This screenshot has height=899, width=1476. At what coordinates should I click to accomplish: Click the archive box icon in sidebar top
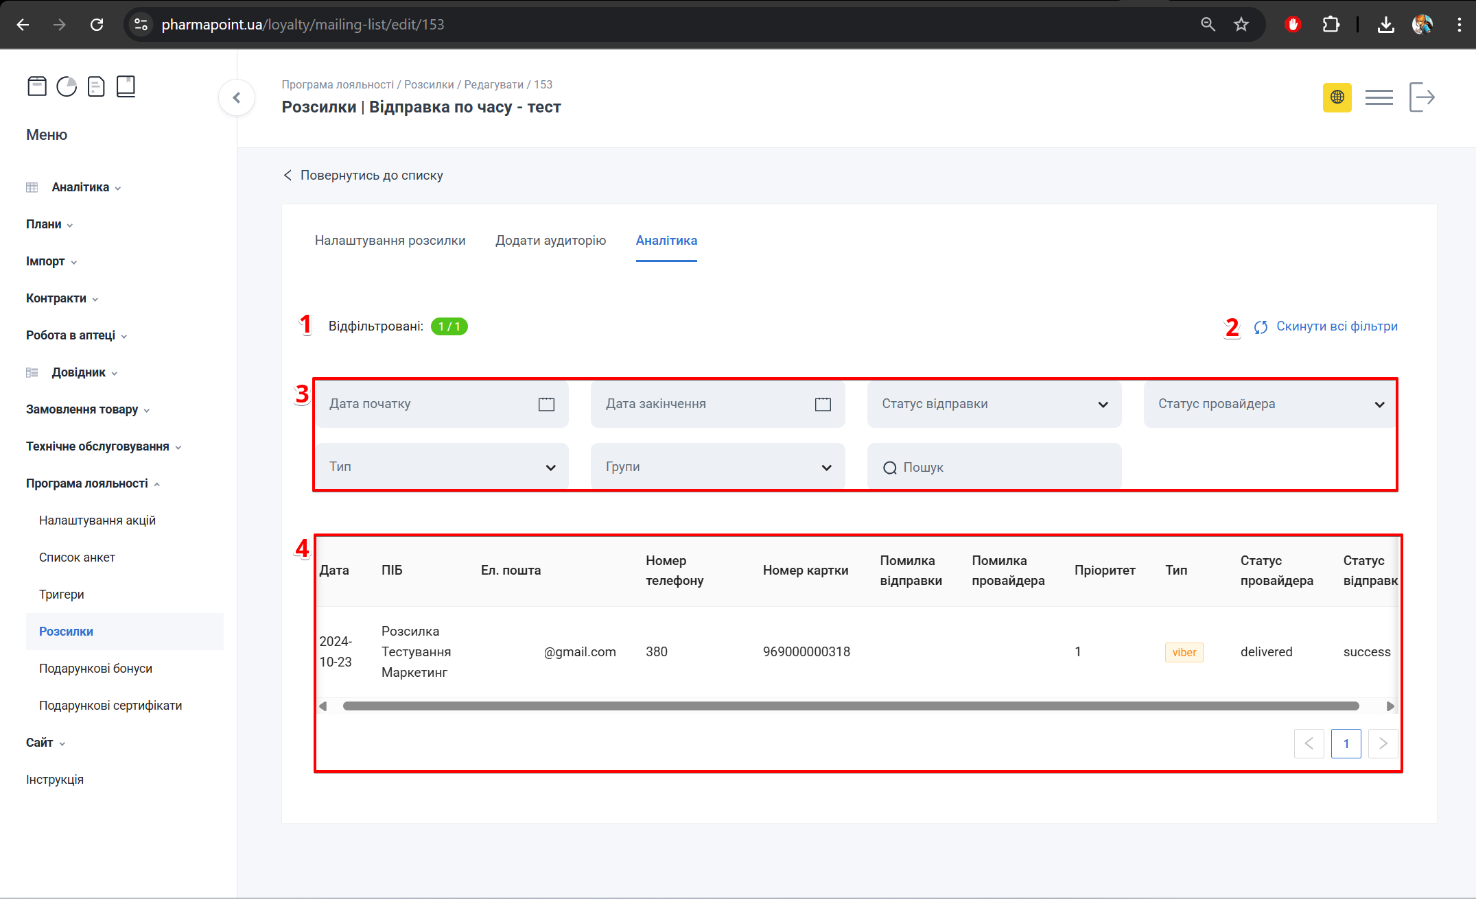[37, 86]
